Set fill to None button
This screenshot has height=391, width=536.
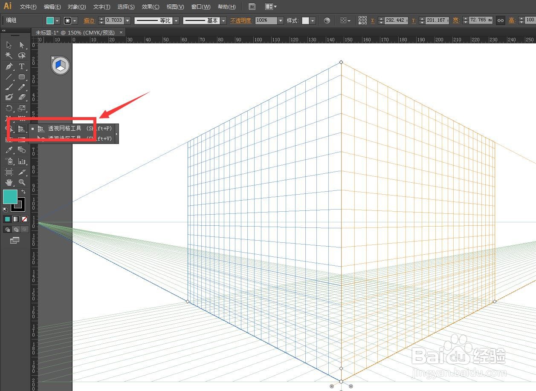click(x=24, y=219)
